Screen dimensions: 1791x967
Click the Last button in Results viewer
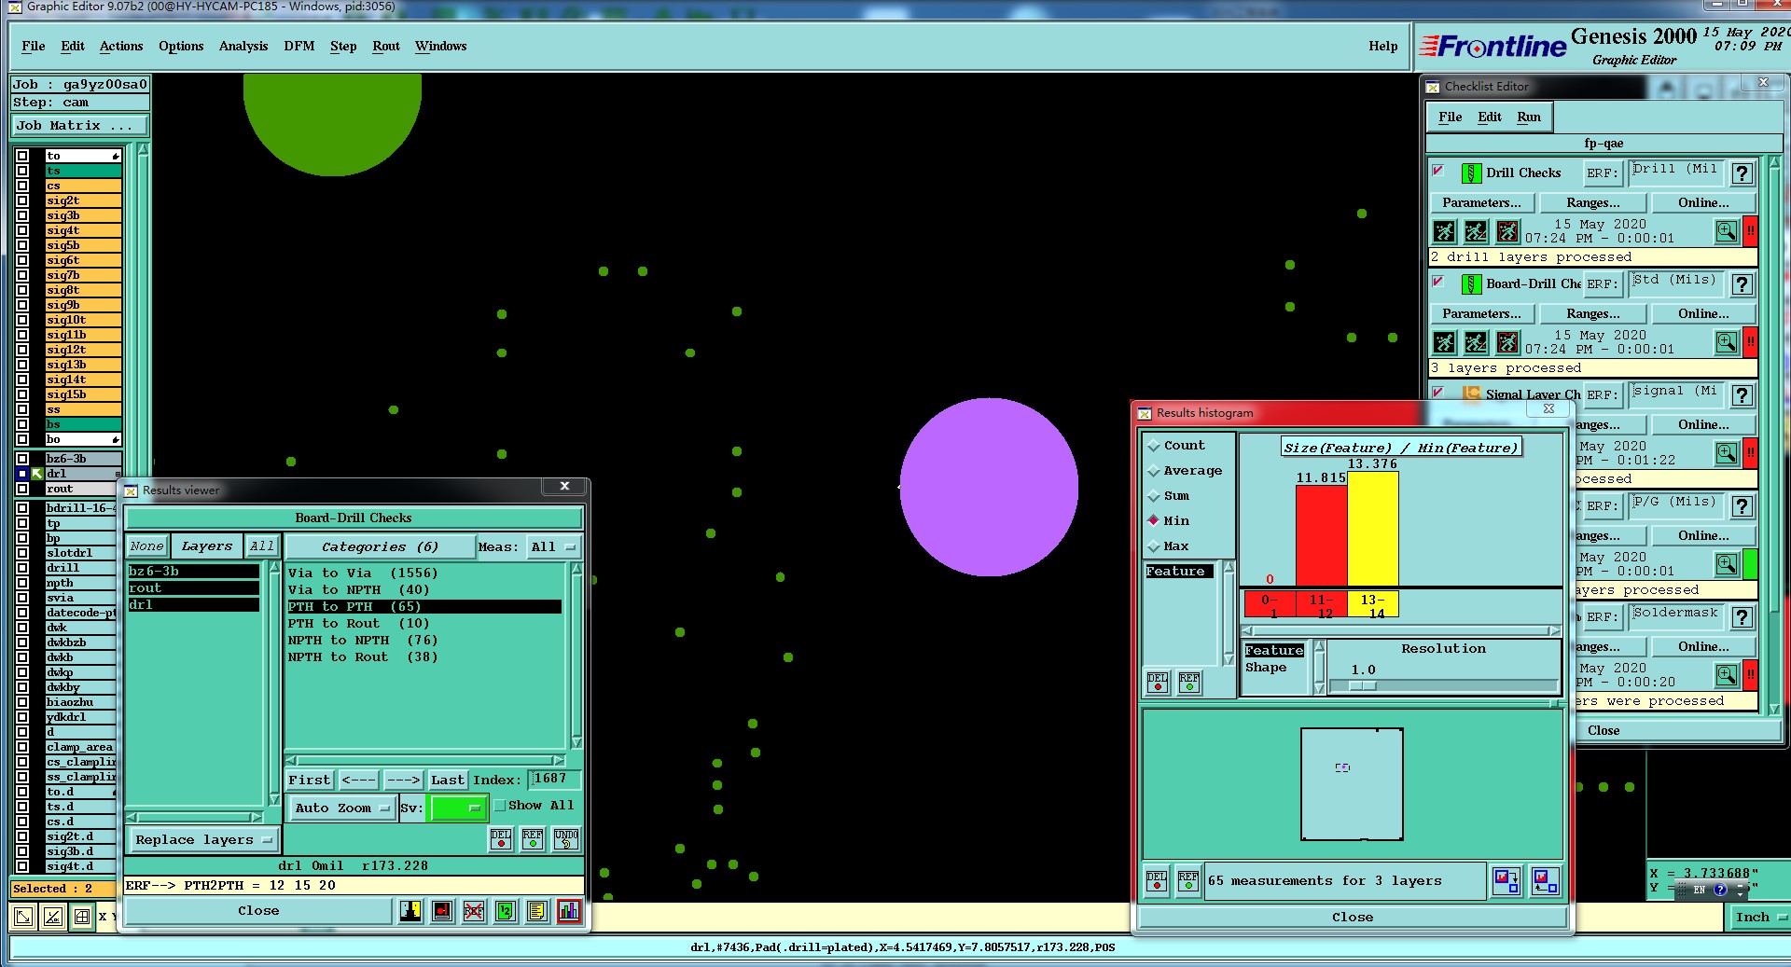(x=448, y=780)
